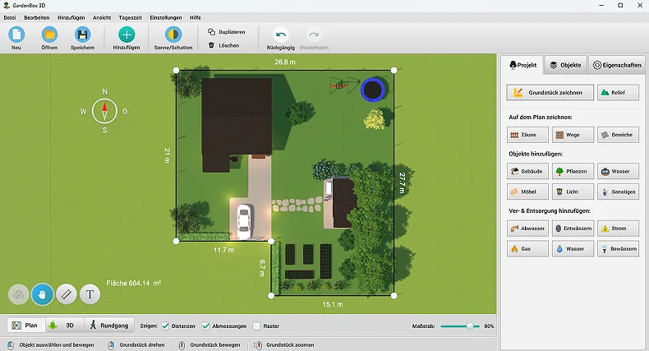
Task: Add other objects via Sonstiges
Action: pyautogui.click(x=618, y=192)
